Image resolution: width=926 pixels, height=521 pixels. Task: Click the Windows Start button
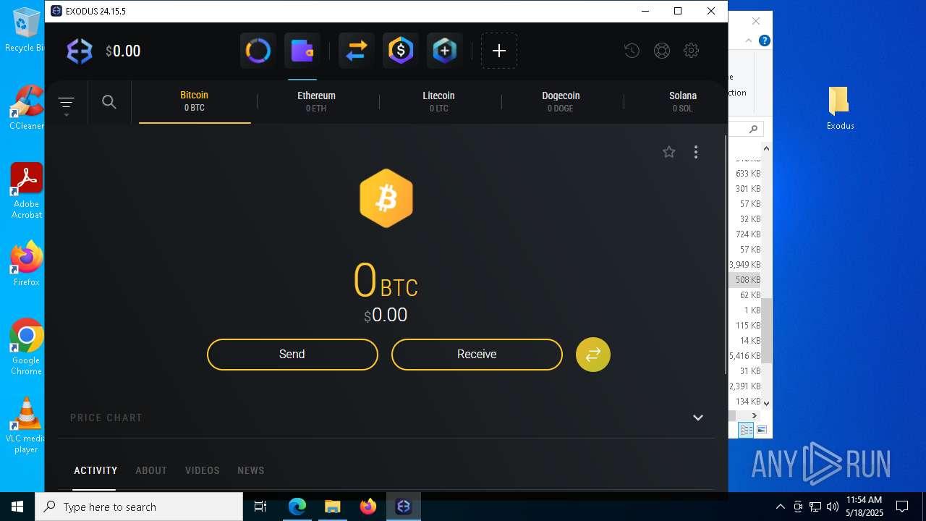(17, 507)
